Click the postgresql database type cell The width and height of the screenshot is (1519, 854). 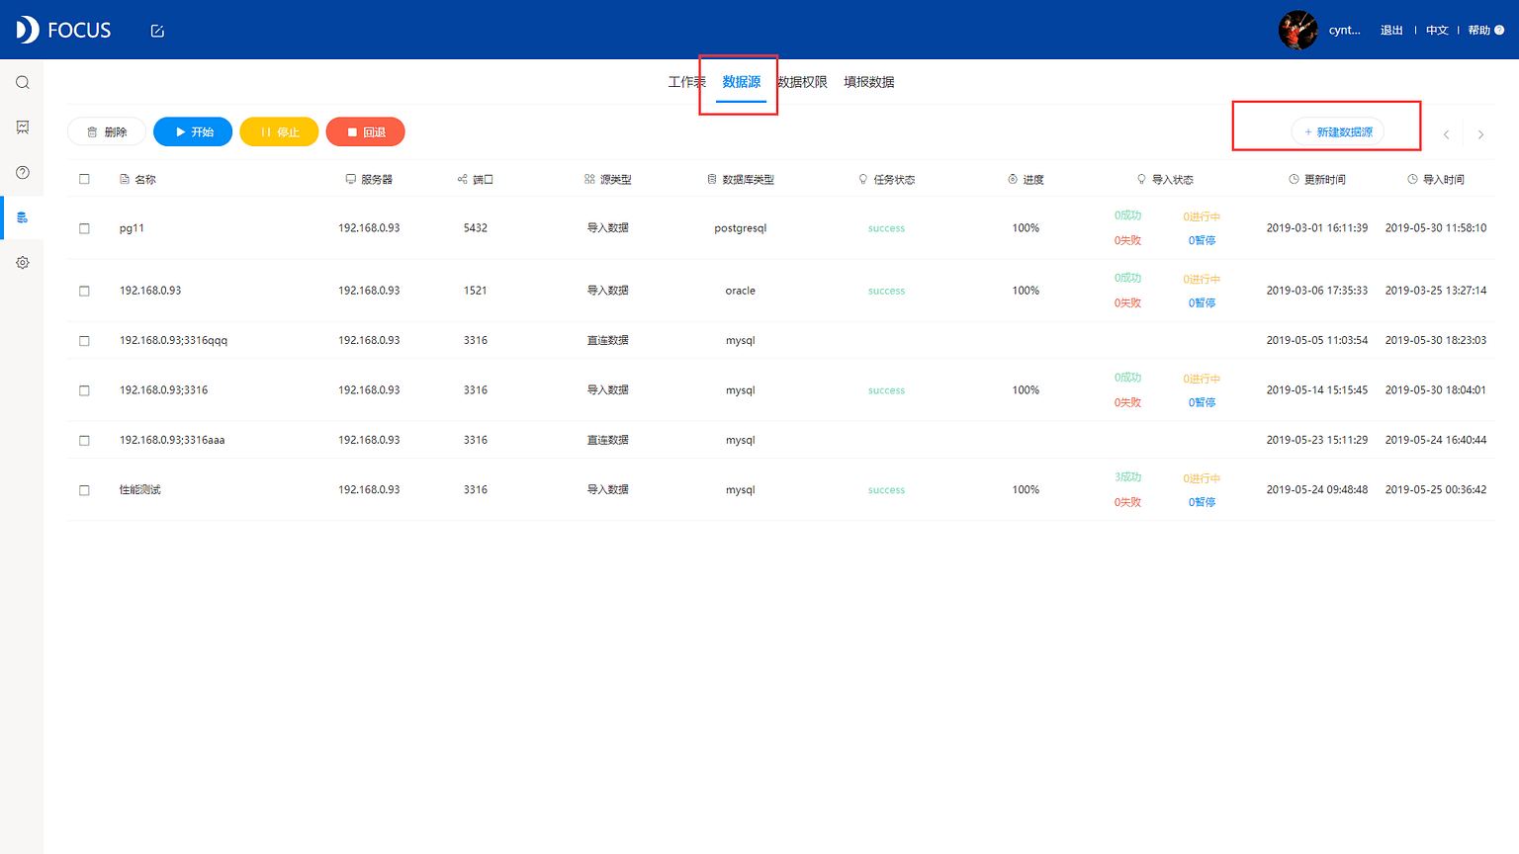[741, 228]
